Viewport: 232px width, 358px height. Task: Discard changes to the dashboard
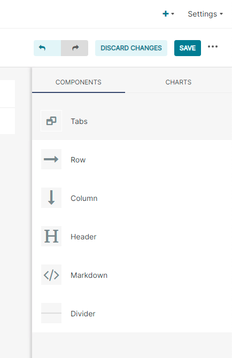[131, 48]
